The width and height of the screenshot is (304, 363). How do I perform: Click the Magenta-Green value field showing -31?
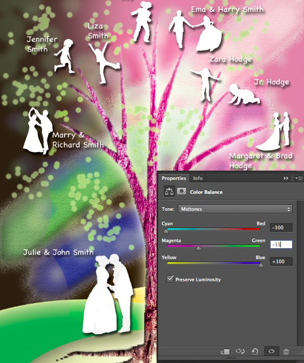(x=281, y=244)
